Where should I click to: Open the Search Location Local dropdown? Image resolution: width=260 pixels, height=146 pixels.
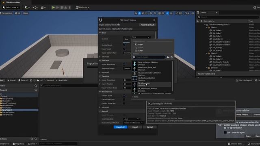(132, 119)
